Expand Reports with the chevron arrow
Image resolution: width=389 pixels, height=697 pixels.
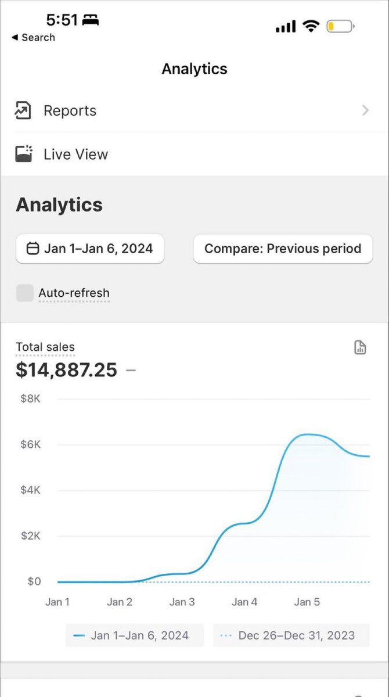coord(365,110)
